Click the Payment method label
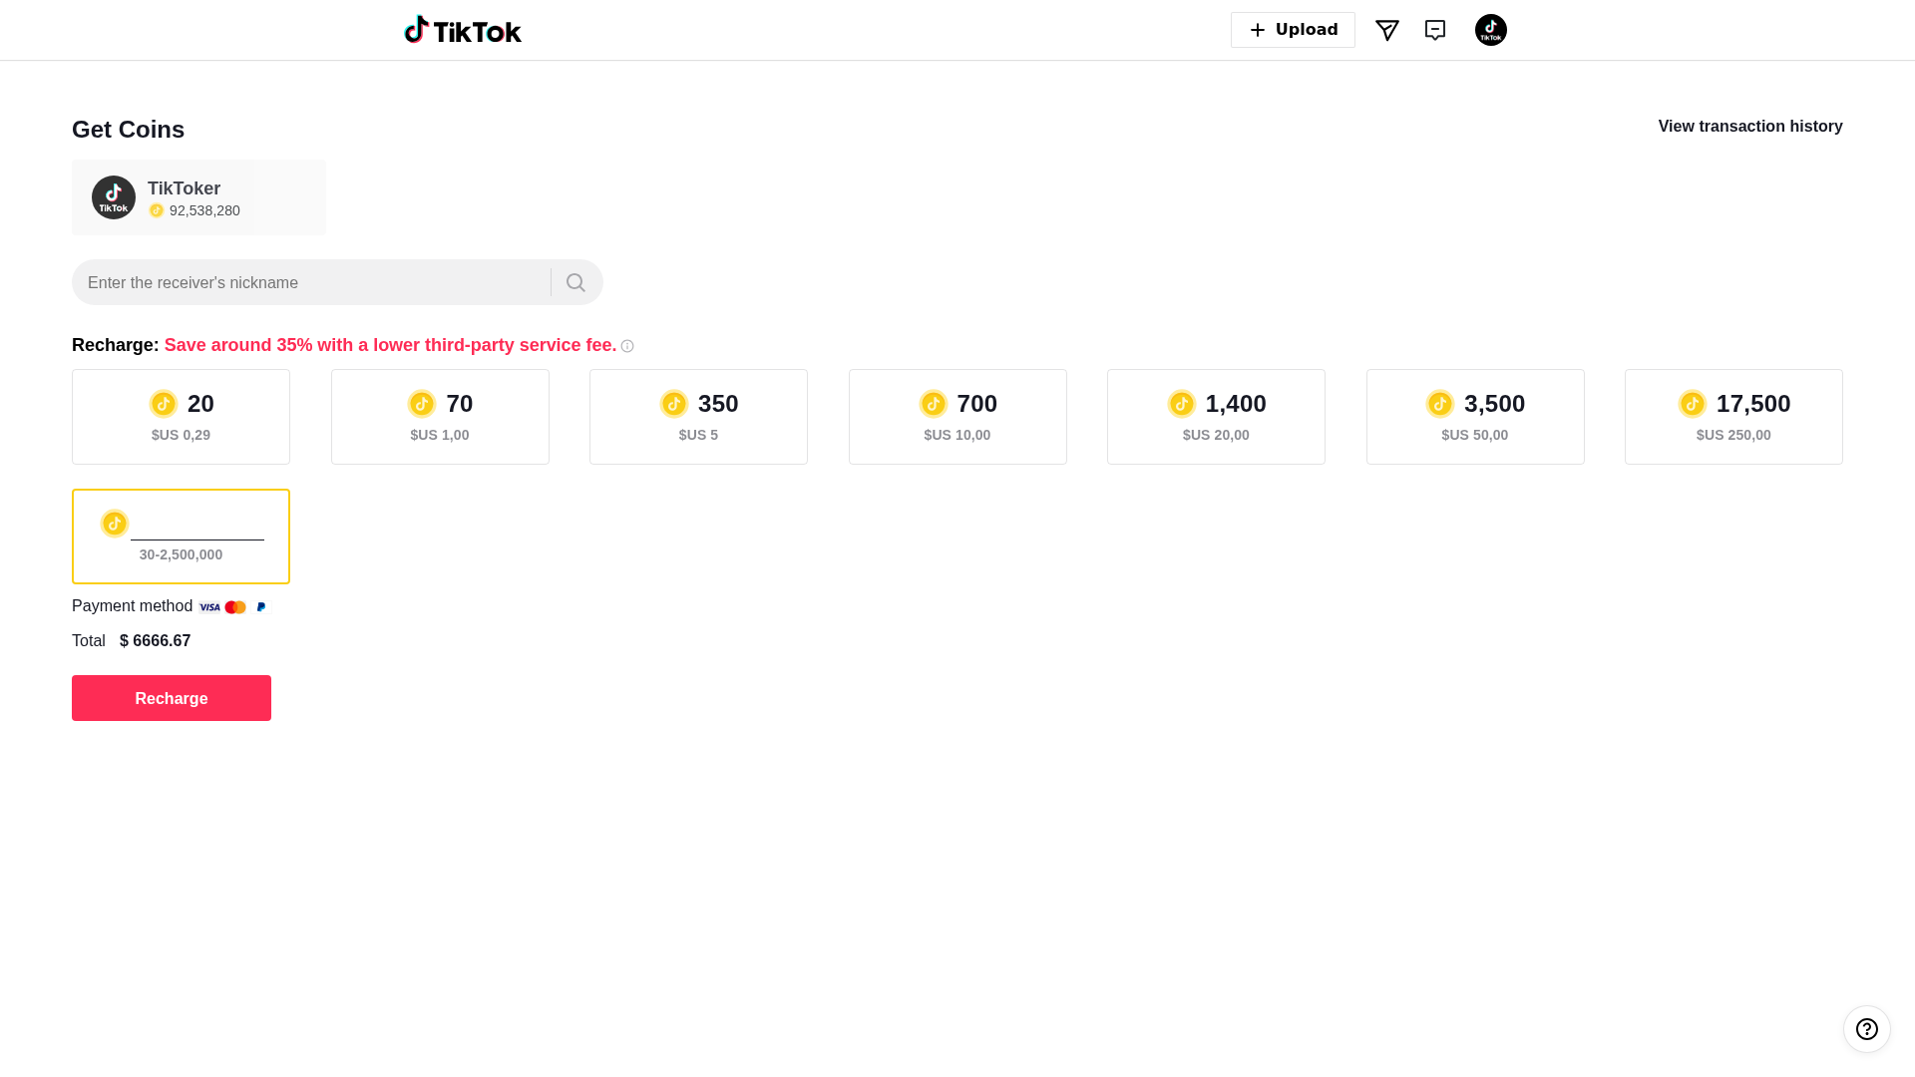The image size is (1915, 1077). coord(132,606)
